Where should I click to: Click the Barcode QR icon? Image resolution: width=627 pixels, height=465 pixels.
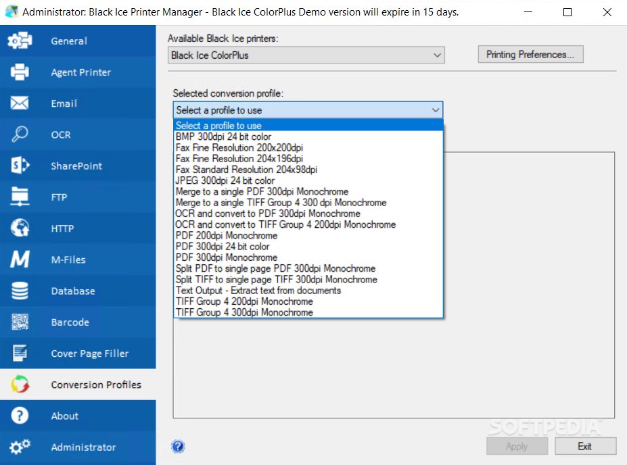click(20, 322)
